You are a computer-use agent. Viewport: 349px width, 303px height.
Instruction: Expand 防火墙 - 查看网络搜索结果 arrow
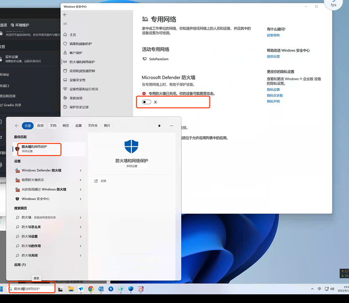[x=80, y=218]
